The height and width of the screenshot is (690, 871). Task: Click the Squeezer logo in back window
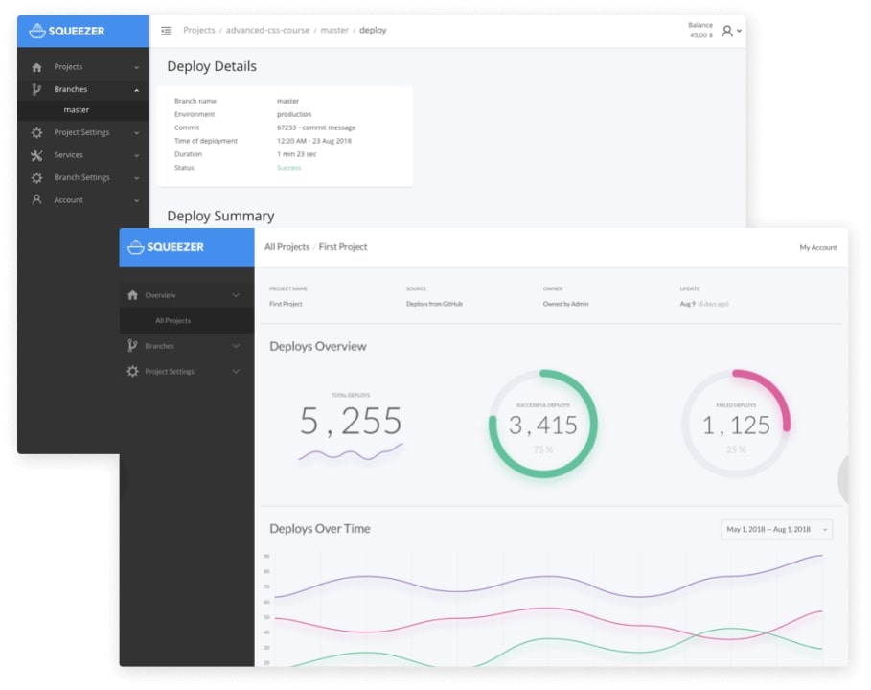67,31
